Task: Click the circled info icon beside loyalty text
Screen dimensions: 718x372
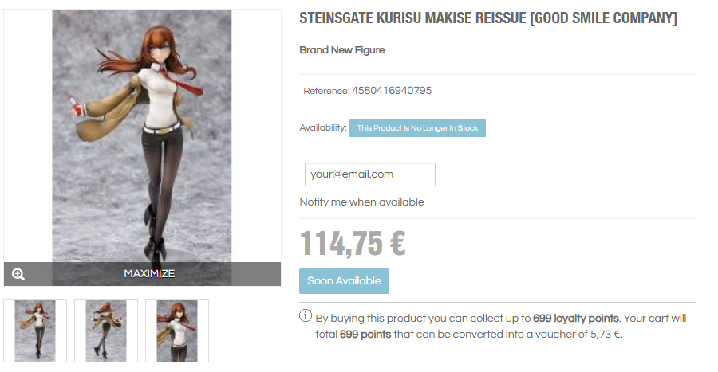Action: pyautogui.click(x=306, y=315)
